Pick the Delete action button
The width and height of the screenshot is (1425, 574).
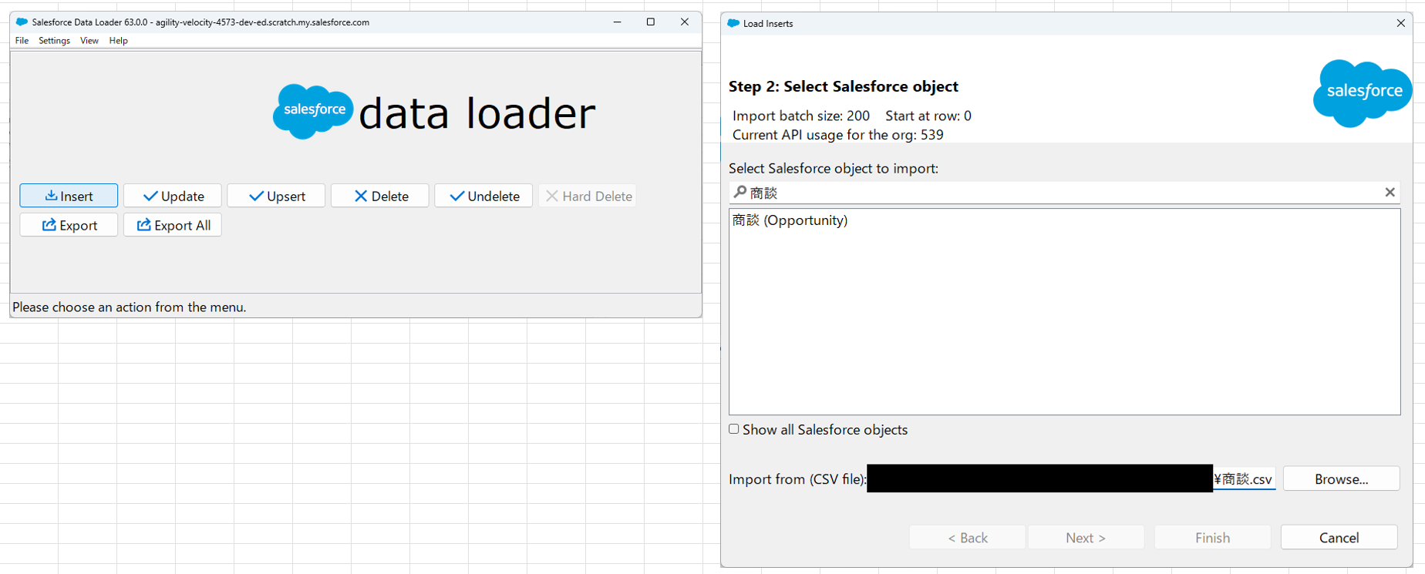coord(380,196)
